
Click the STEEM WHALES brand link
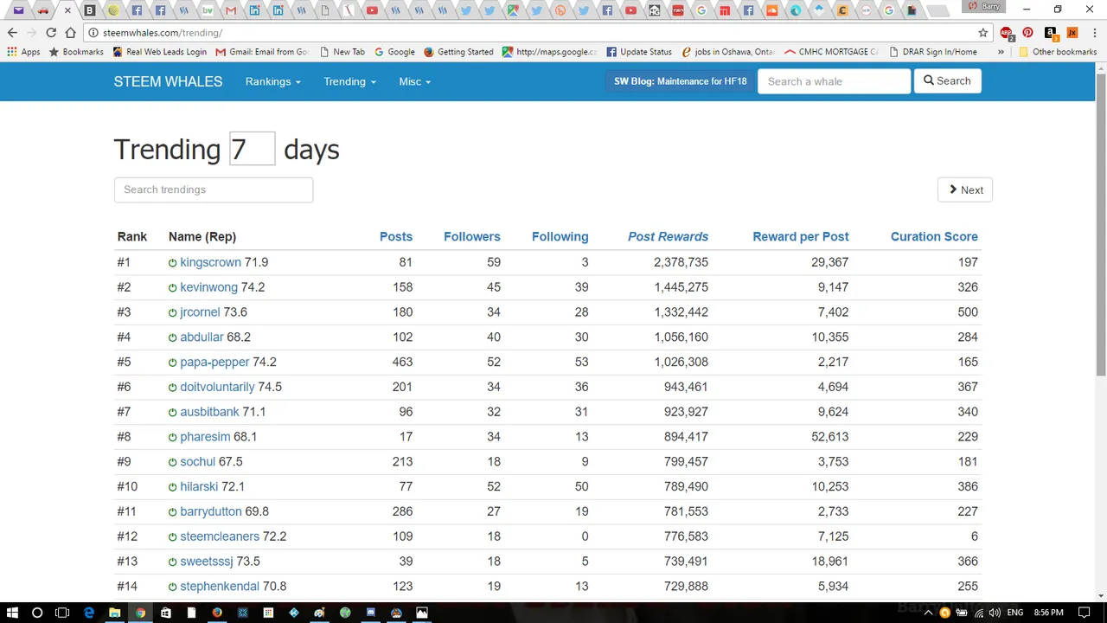pos(168,81)
